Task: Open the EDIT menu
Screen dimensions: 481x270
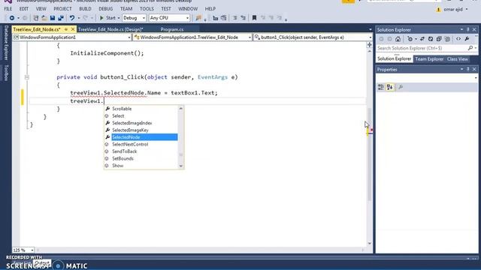Action: coord(23,9)
